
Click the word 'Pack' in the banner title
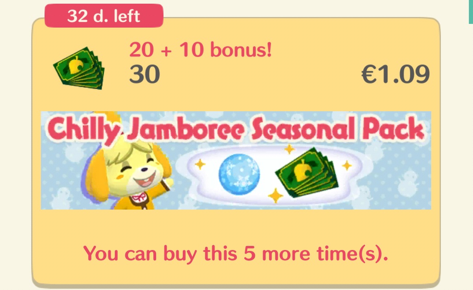pyautogui.click(x=394, y=129)
